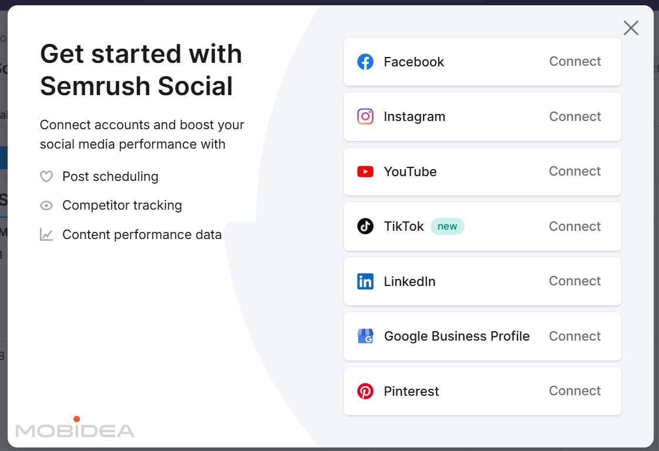Click the TikTok icon

(365, 226)
